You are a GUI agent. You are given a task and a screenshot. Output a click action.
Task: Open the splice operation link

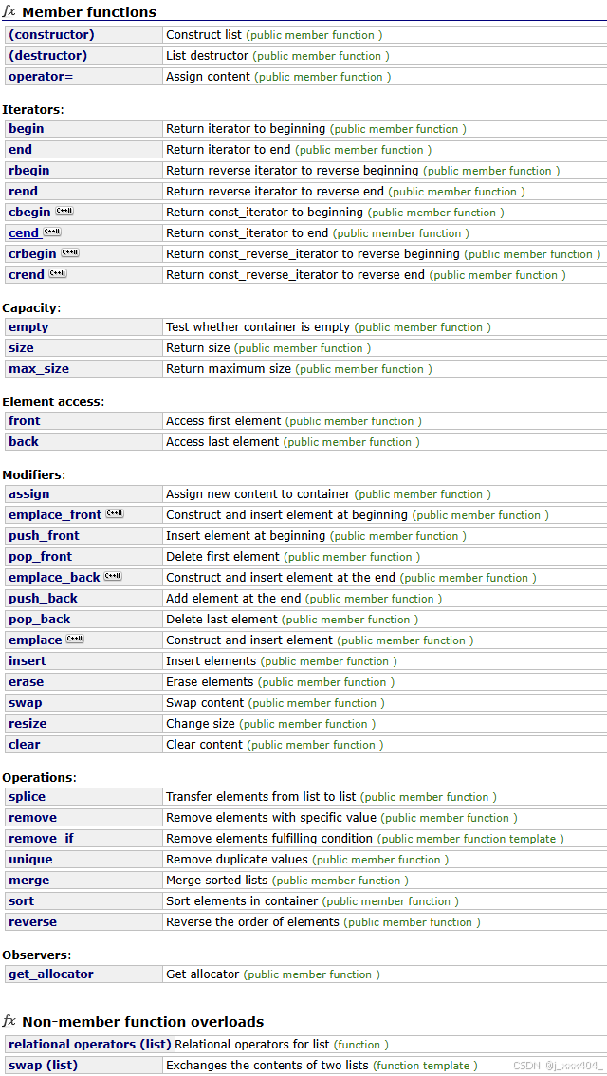27,797
